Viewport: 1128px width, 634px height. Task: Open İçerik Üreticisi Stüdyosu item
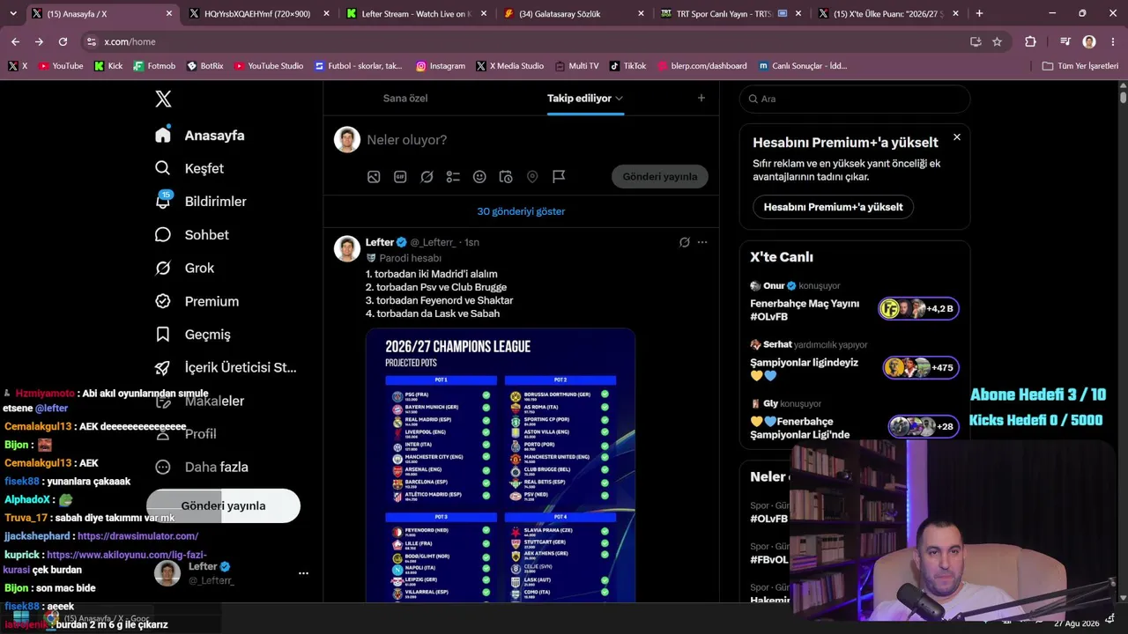[226, 367]
